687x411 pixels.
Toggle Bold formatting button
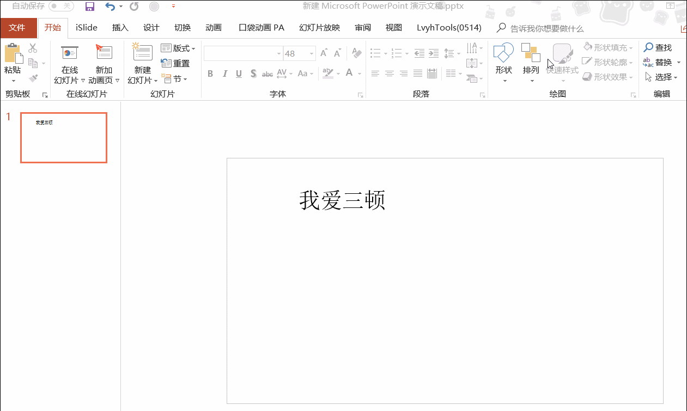coord(210,73)
